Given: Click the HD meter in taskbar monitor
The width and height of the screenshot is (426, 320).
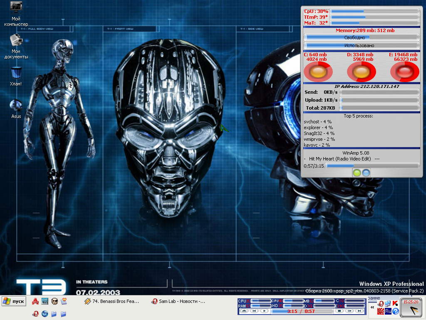Looking at the screenshot, I should point(287,306).
